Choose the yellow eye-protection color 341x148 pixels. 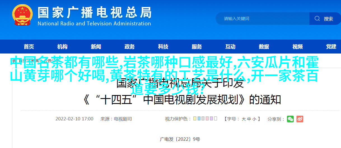[195, 118]
